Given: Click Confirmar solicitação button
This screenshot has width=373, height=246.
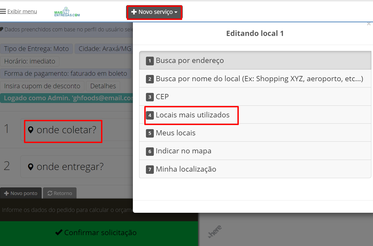Looking at the screenshot, I should point(99,233).
